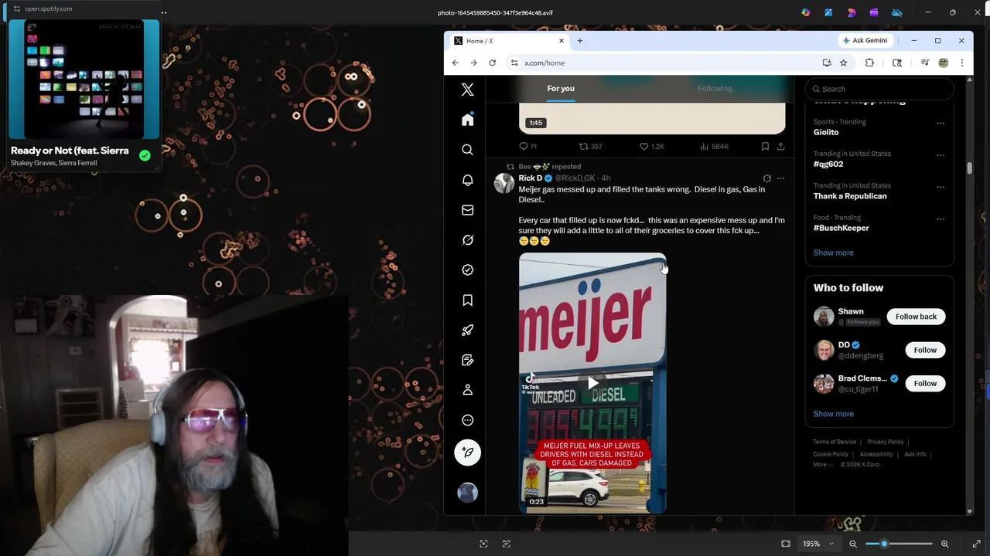Repost the post with 357 reposts
This screenshot has width=990, height=556.
[591, 146]
